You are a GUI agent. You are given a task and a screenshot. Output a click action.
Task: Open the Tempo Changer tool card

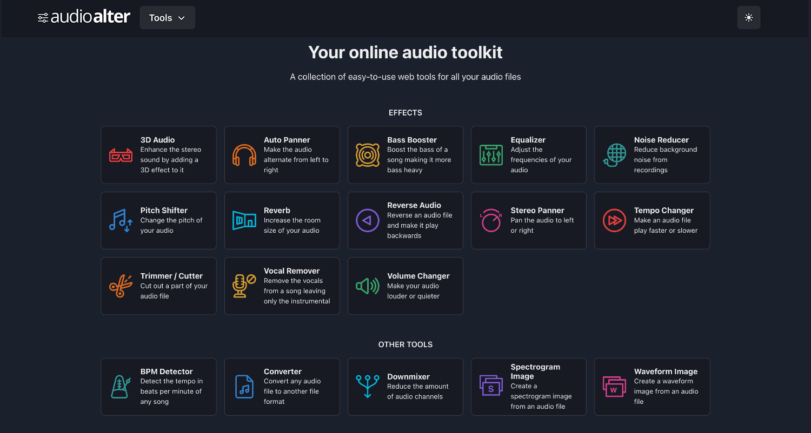(x=652, y=221)
